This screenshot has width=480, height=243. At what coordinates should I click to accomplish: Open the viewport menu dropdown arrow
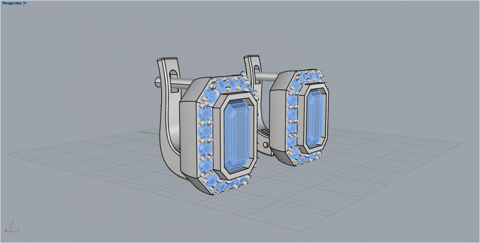click(x=25, y=3)
